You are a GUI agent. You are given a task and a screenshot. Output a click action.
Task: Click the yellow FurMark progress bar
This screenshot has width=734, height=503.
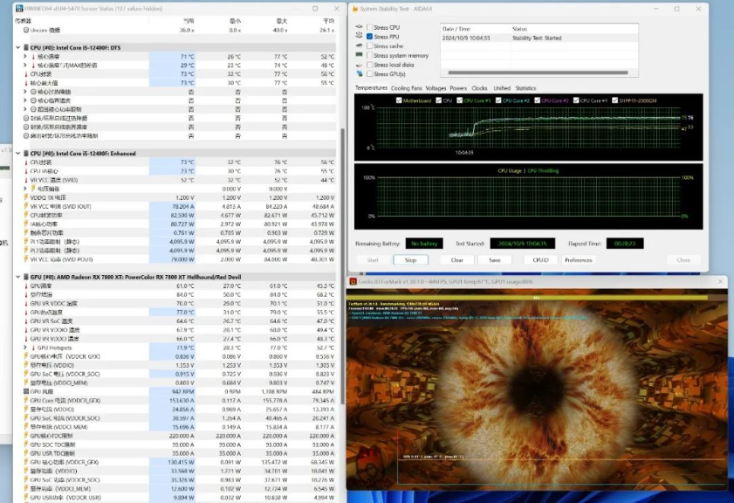coord(528,298)
